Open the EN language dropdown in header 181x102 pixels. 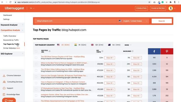[32, 8]
